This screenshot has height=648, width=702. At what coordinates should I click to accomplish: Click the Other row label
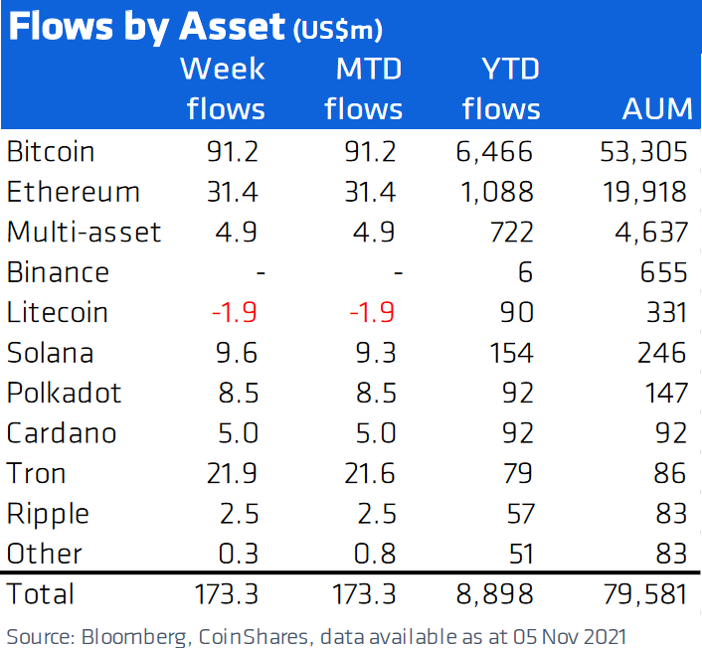pyautogui.click(x=45, y=554)
